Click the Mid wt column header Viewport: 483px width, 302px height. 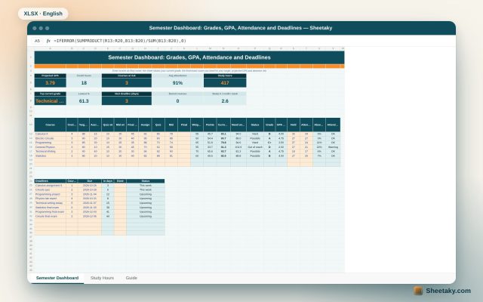[x=120, y=125]
